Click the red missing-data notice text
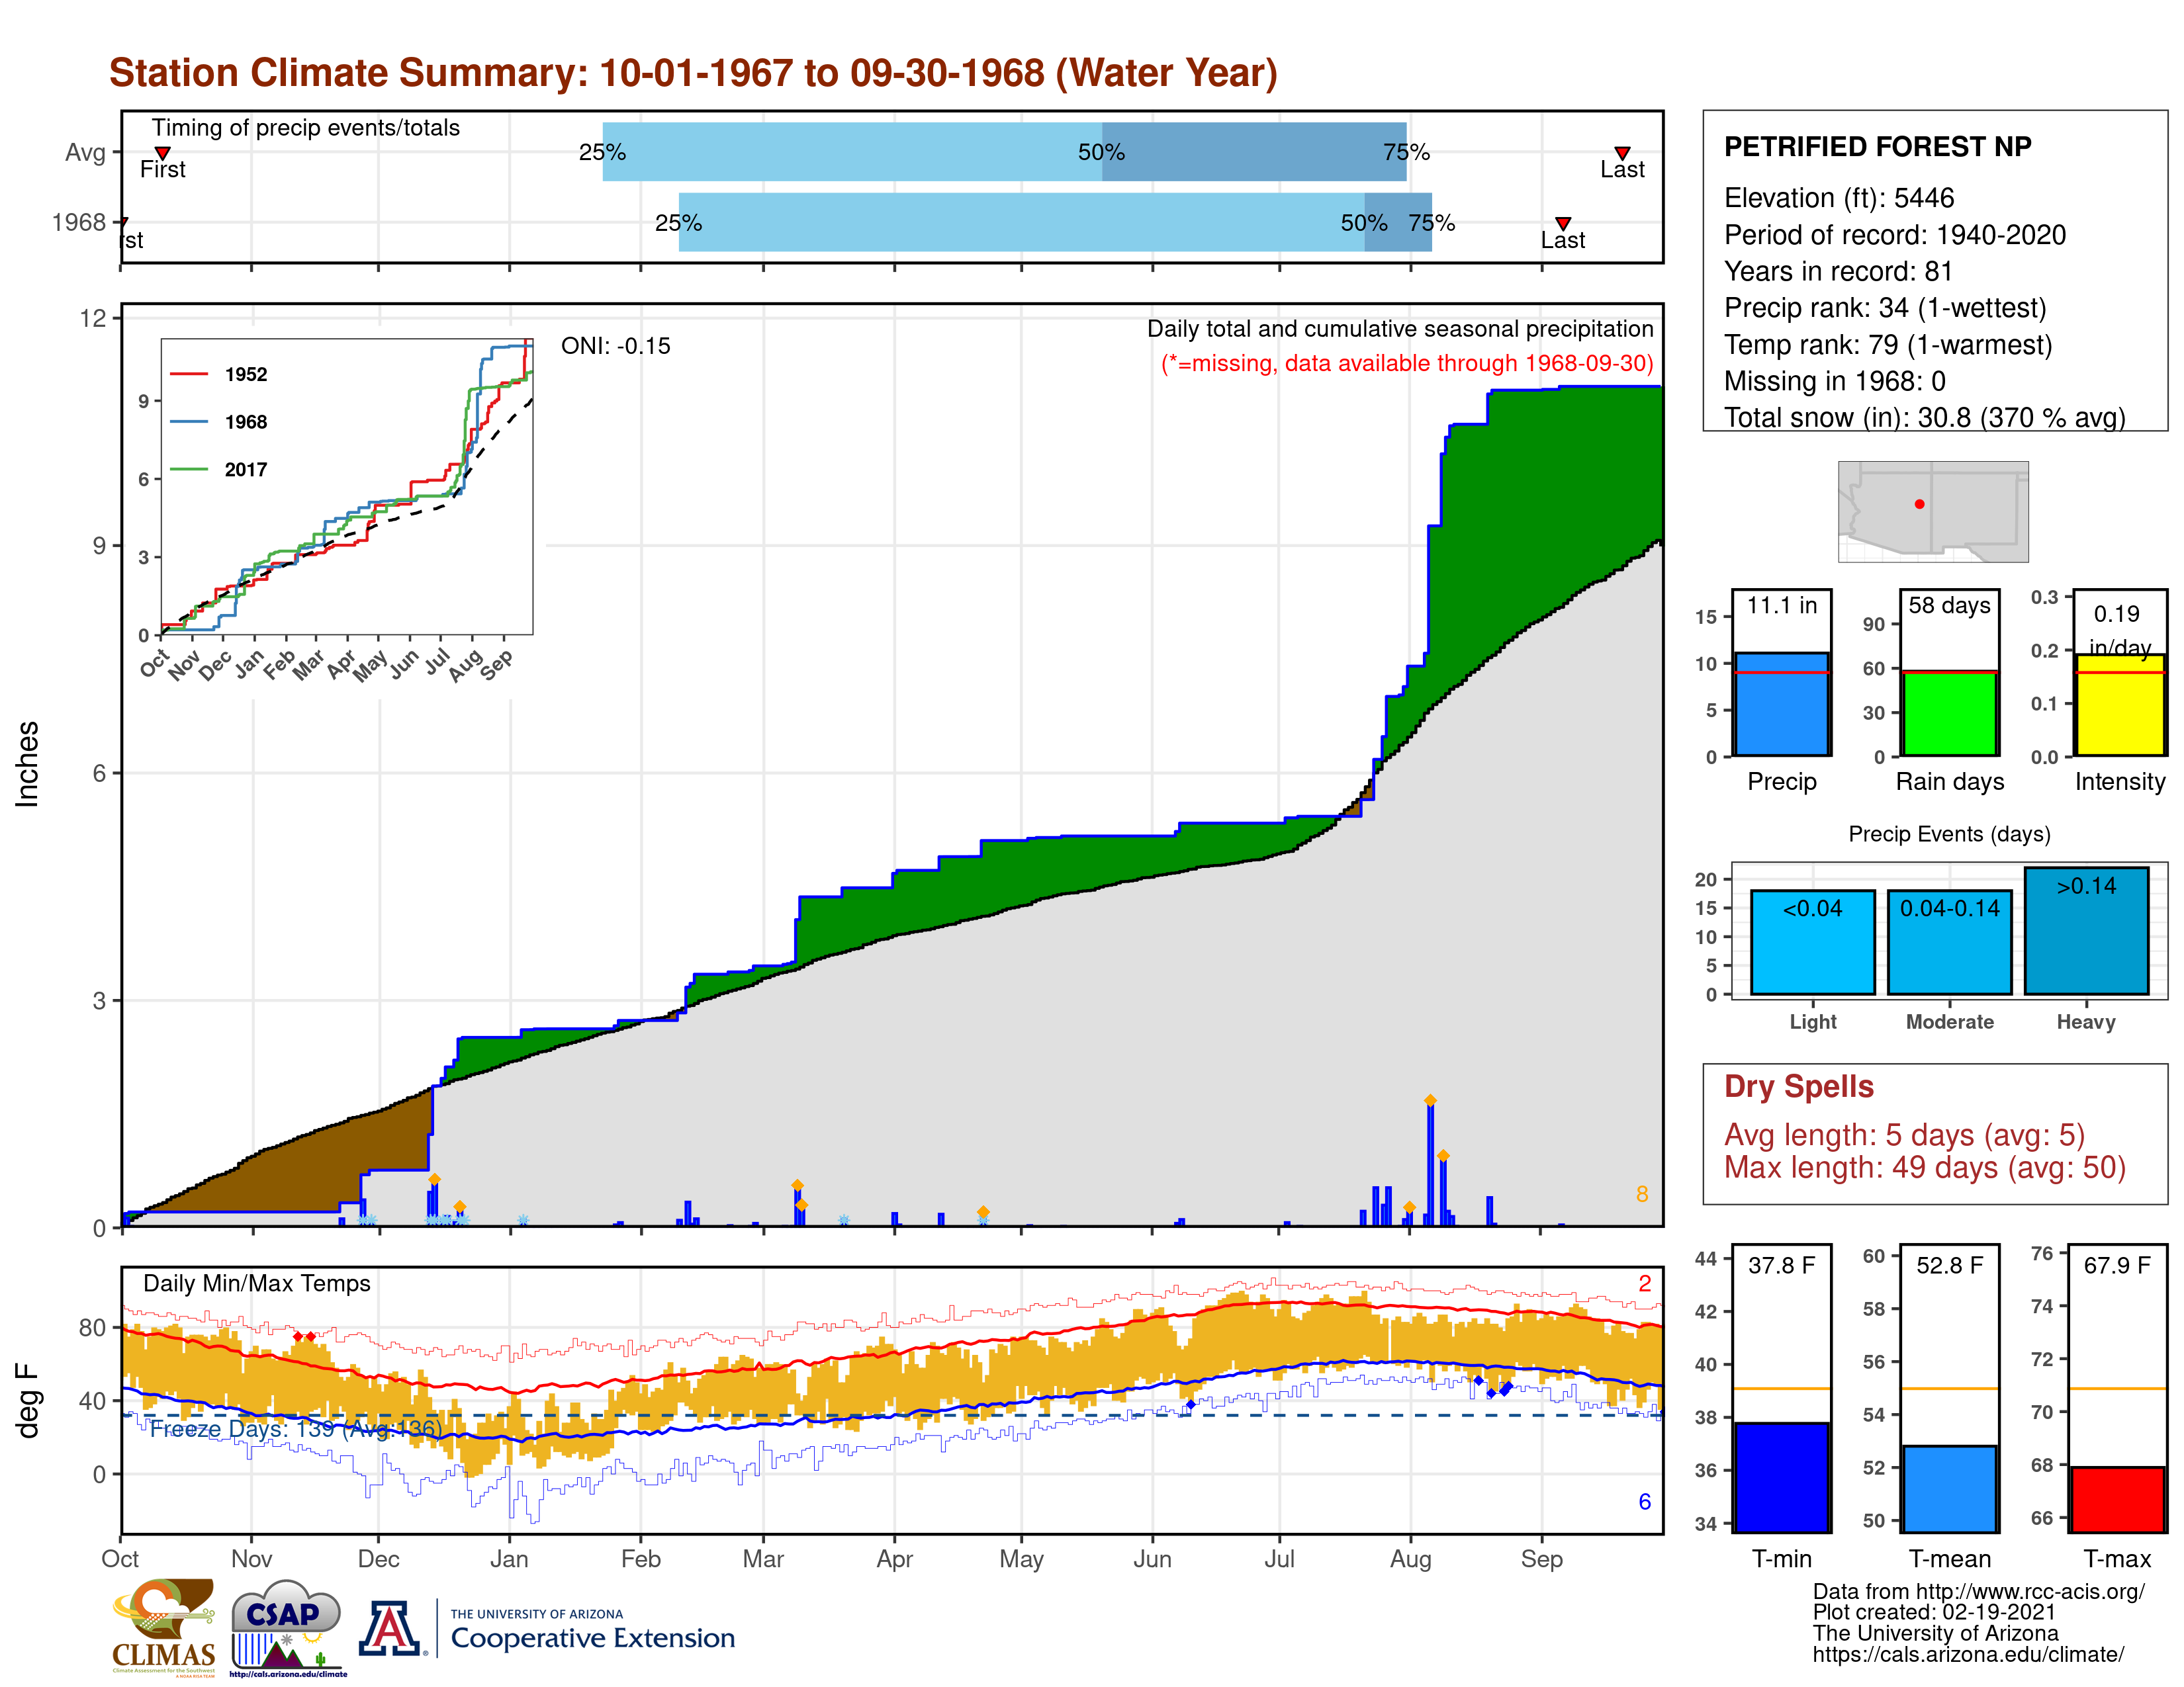The image size is (2184, 1687). (1407, 364)
